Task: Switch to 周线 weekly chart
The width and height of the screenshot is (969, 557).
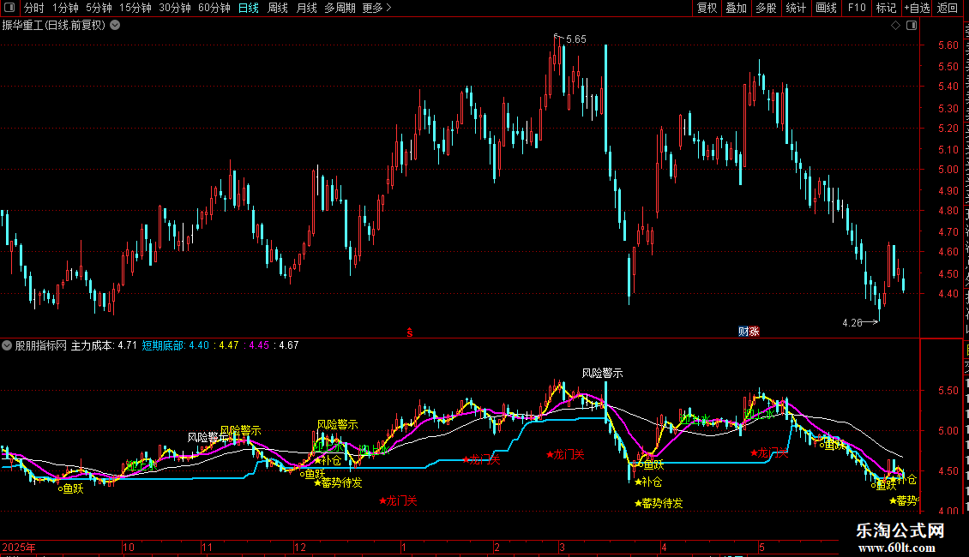Action: [x=278, y=8]
